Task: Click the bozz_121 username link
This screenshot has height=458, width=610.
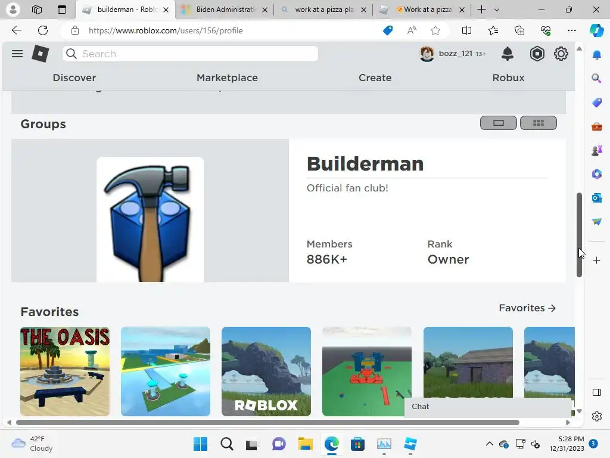Action: [x=455, y=54]
